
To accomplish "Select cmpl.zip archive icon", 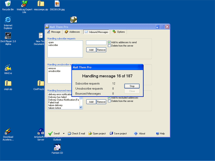I will click(8, 85).
